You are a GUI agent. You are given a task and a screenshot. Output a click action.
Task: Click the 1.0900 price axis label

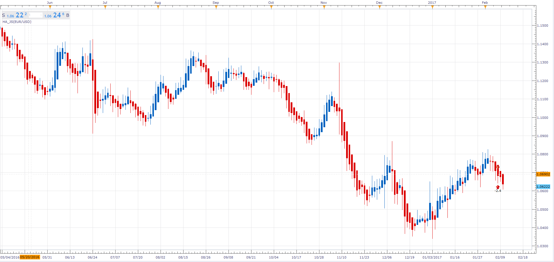(x=543, y=136)
